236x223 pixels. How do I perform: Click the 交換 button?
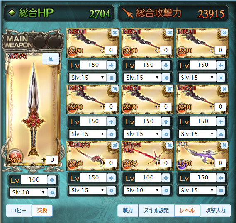click(x=42, y=211)
